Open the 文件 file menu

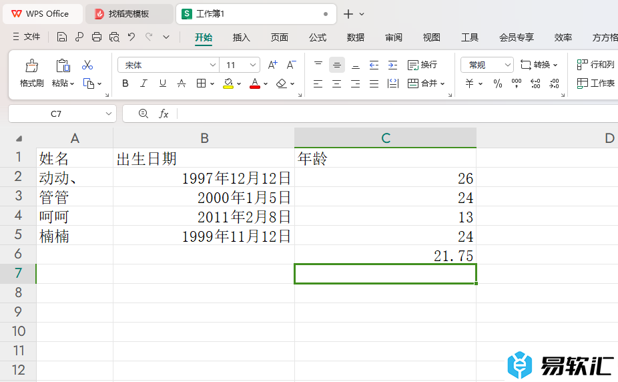tap(27, 37)
